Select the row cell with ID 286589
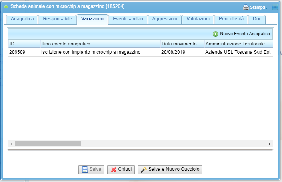Viewport: 282px width, 182px height. (24, 52)
